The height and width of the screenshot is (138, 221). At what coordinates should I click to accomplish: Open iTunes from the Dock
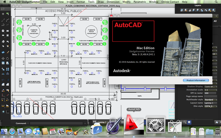coord(36,132)
